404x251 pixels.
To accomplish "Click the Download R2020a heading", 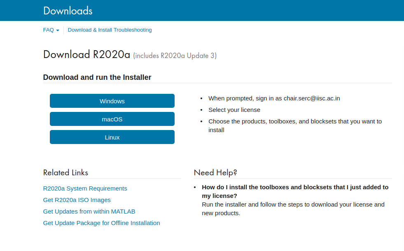I will pyautogui.click(x=86, y=55).
